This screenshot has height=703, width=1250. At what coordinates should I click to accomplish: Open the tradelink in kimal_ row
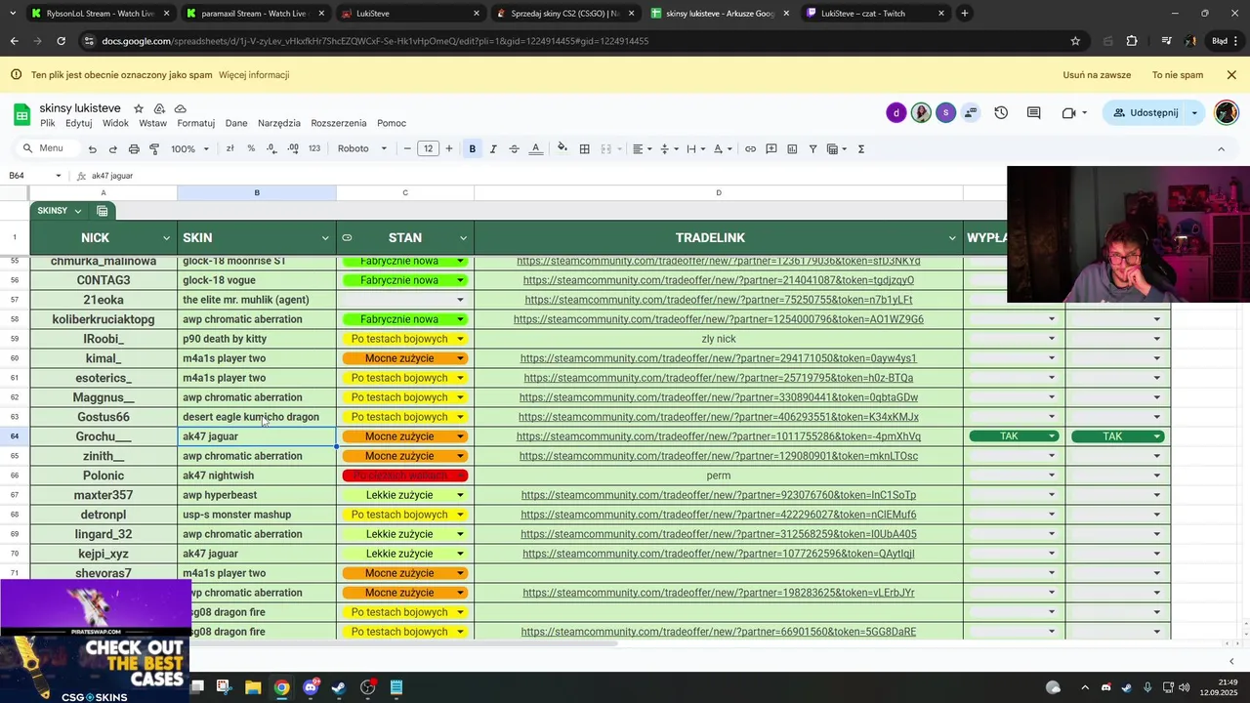tap(718, 358)
